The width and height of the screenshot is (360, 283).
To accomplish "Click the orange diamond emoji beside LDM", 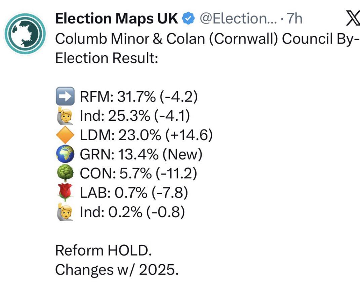I will click(64, 135).
